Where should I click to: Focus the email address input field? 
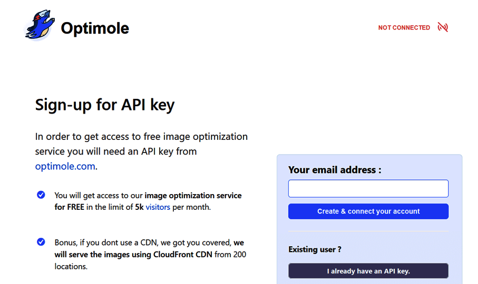tap(368, 188)
